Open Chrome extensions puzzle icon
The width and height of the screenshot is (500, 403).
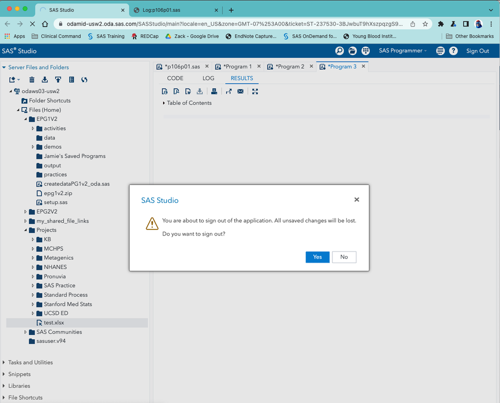[x=440, y=24]
